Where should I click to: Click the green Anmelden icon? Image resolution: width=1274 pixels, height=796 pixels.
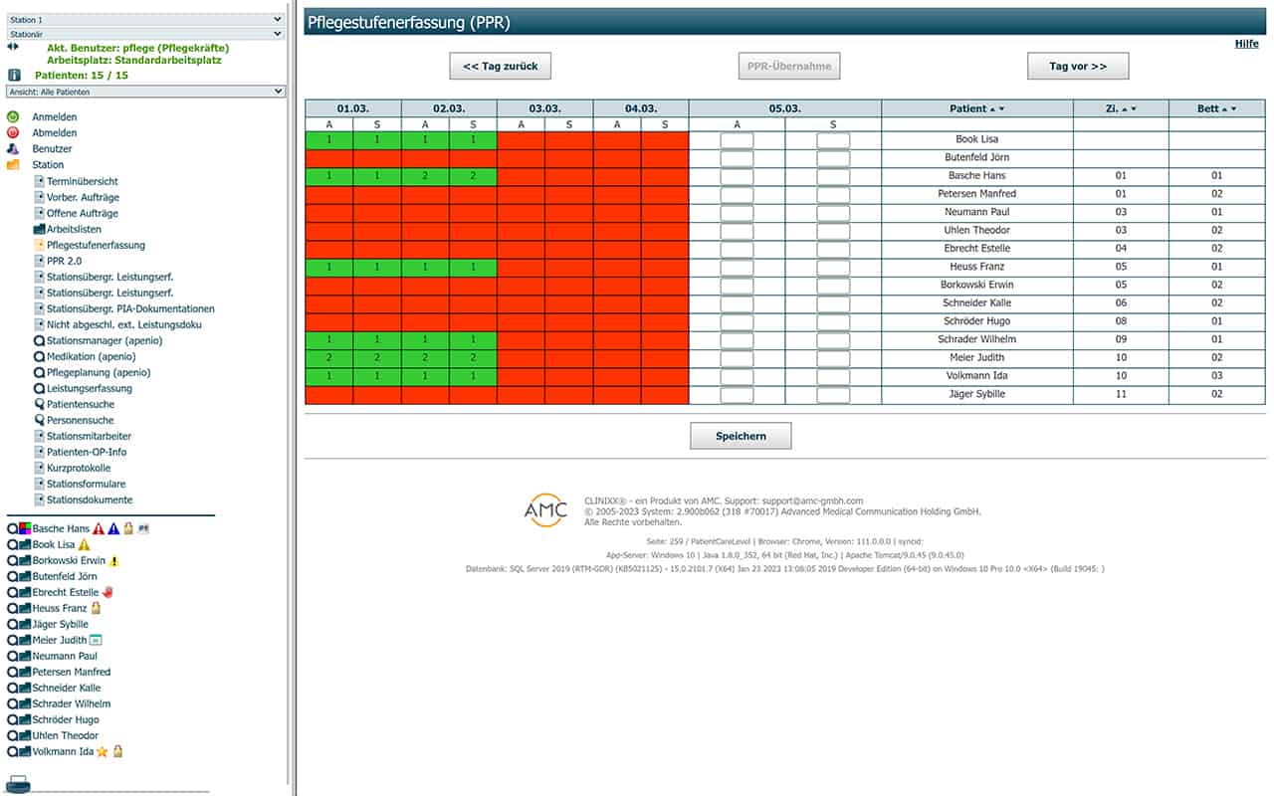tap(13, 117)
